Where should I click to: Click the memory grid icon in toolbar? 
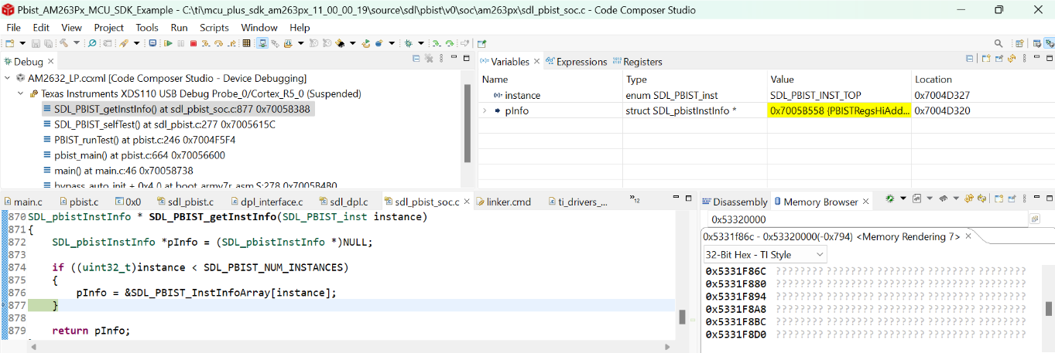246,43
